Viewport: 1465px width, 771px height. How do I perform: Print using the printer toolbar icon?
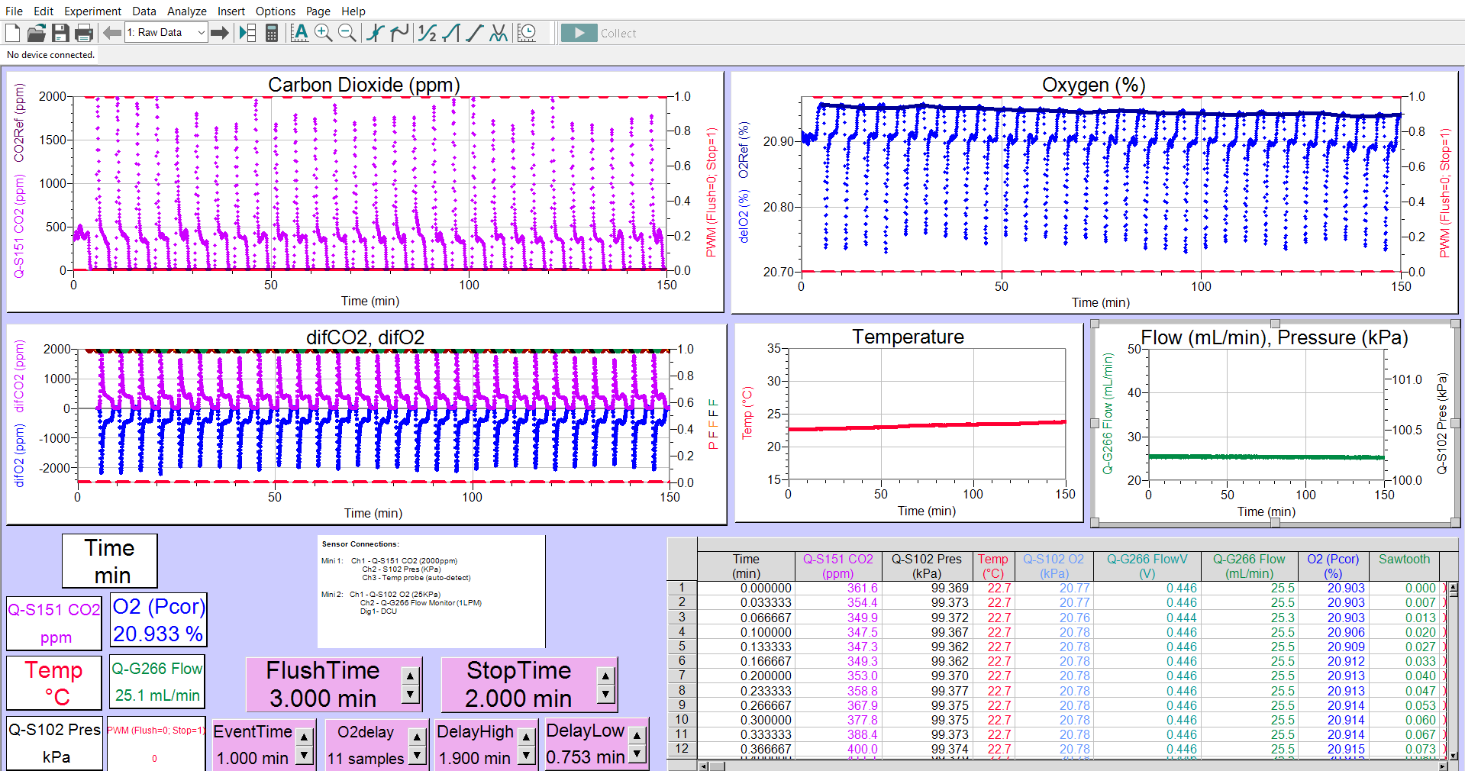click(84, 33)
